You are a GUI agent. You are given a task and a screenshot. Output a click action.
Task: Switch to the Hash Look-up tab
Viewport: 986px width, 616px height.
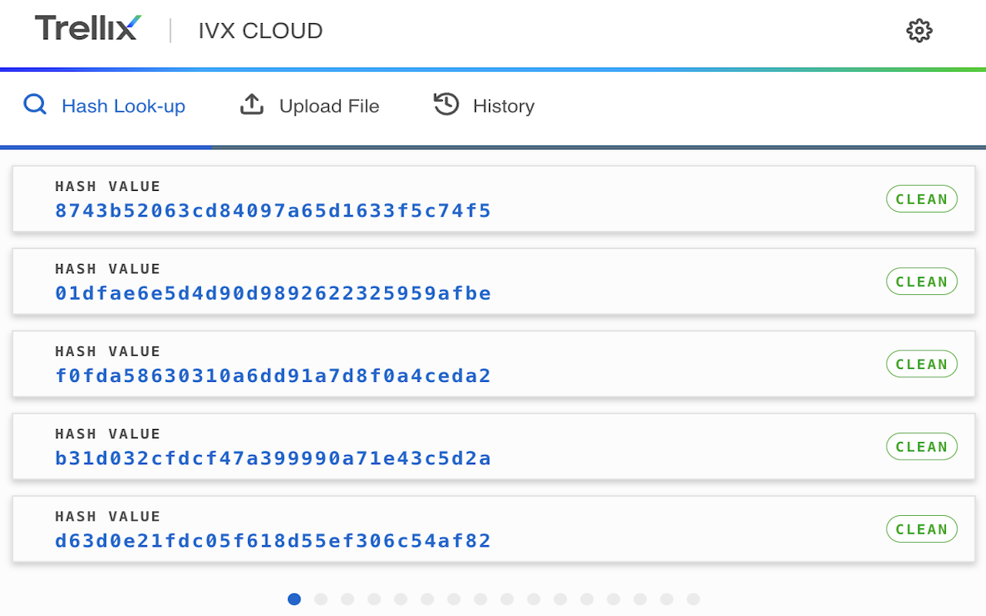click(x=105, y=105)
